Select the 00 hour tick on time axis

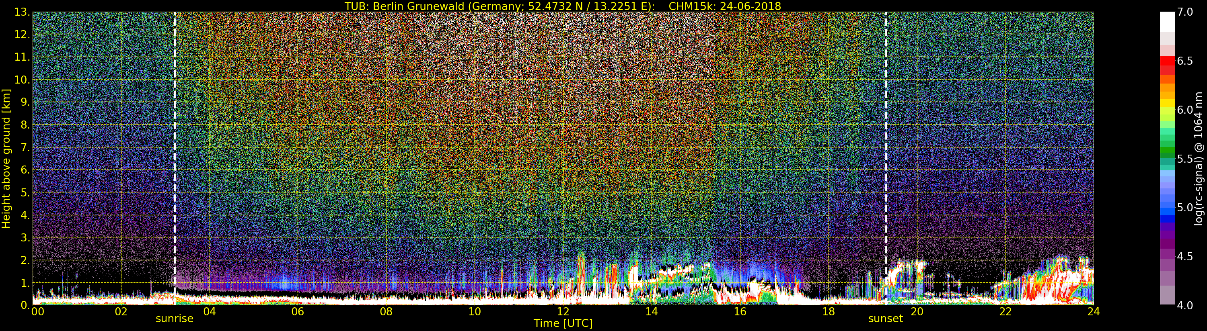click(37, 312)
